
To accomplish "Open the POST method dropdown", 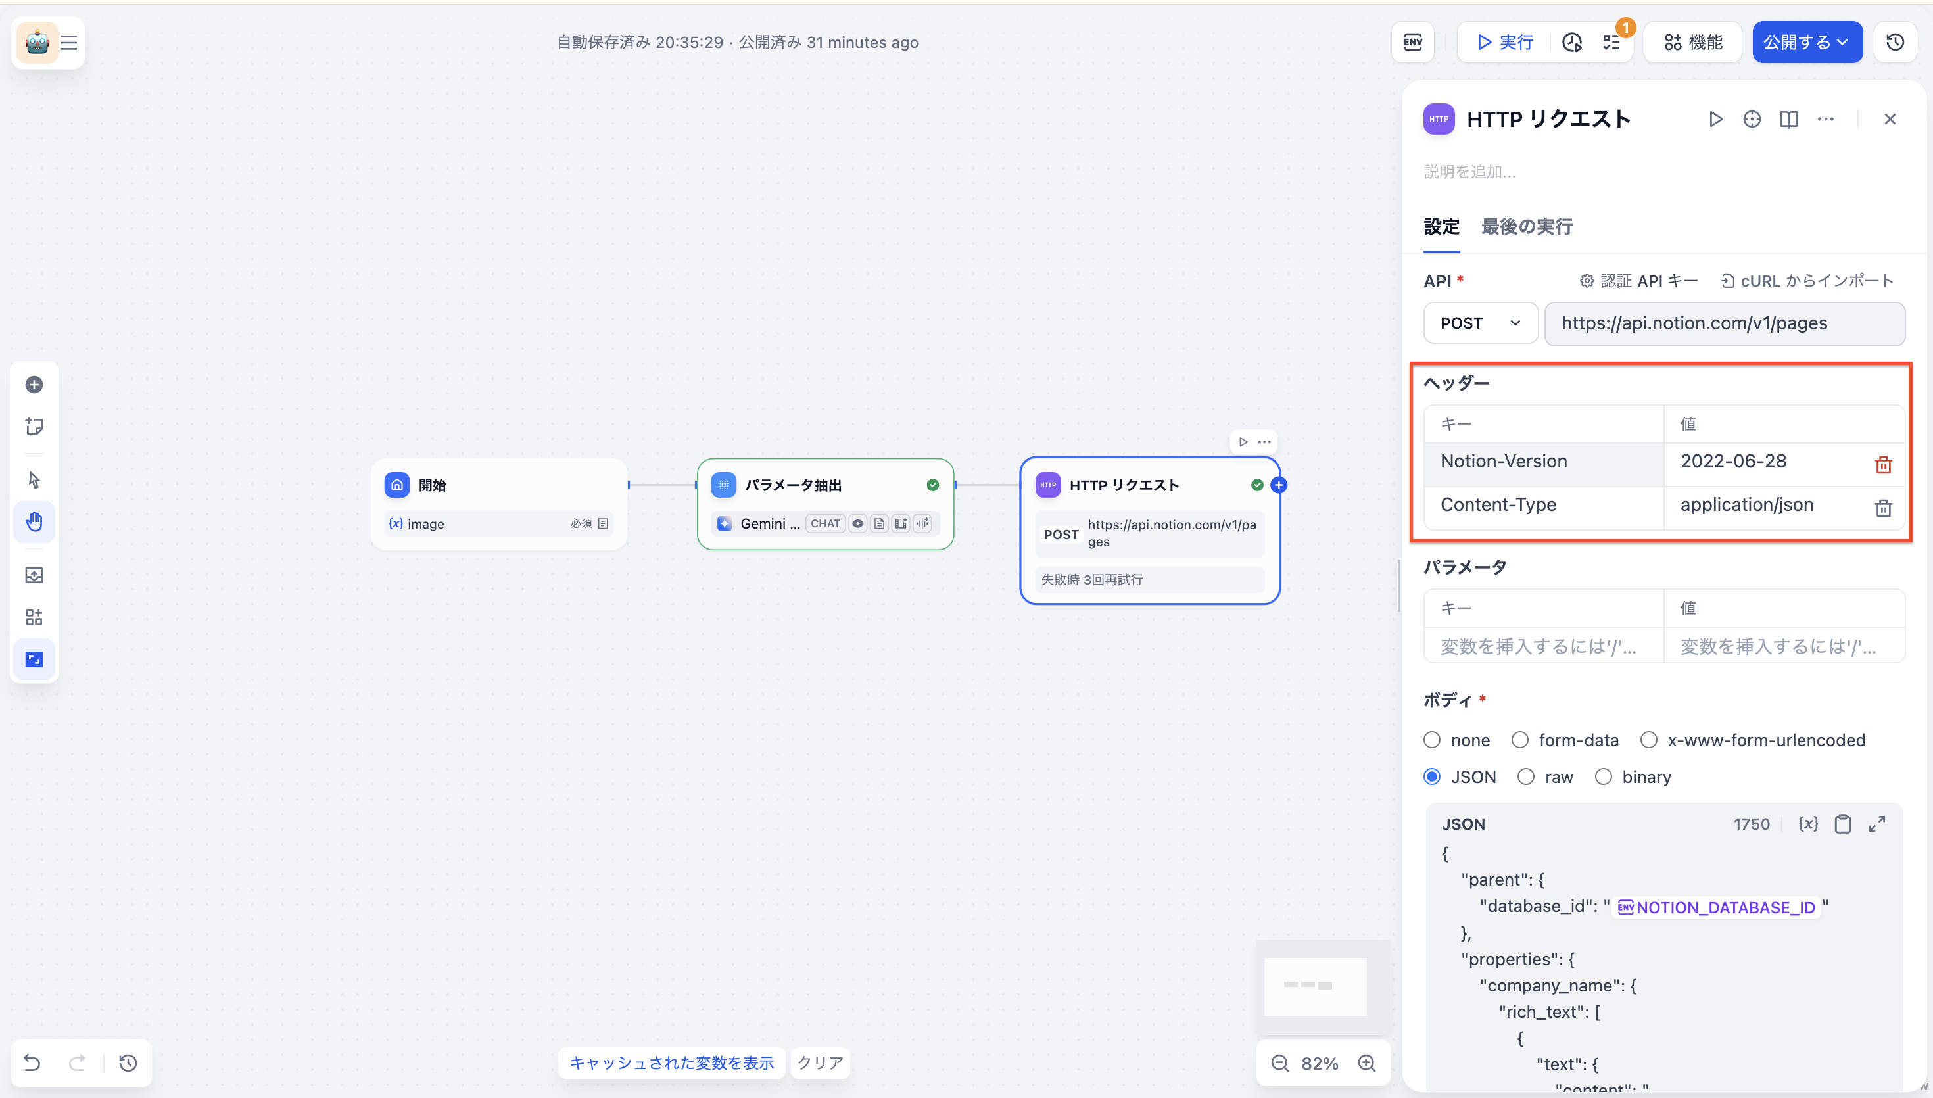I will point(1480,323).
